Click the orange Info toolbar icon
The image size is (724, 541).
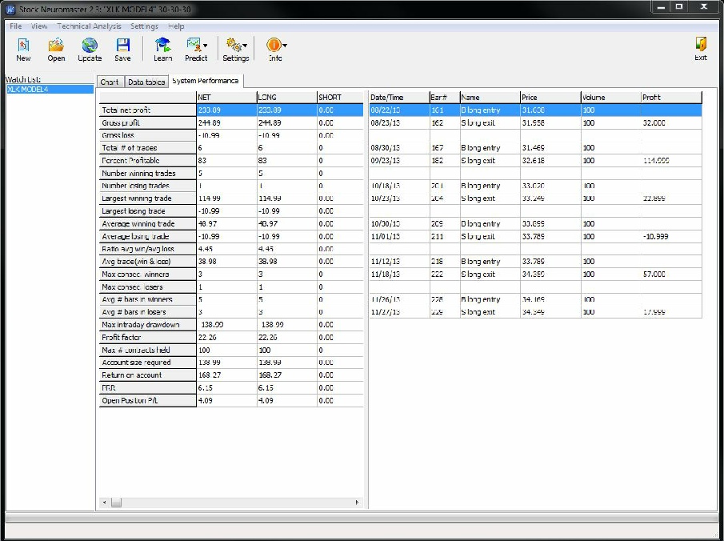[274, 45]
